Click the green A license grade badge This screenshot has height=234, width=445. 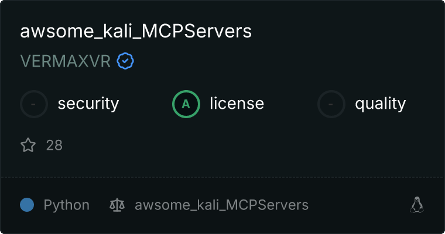click(186, 104)
